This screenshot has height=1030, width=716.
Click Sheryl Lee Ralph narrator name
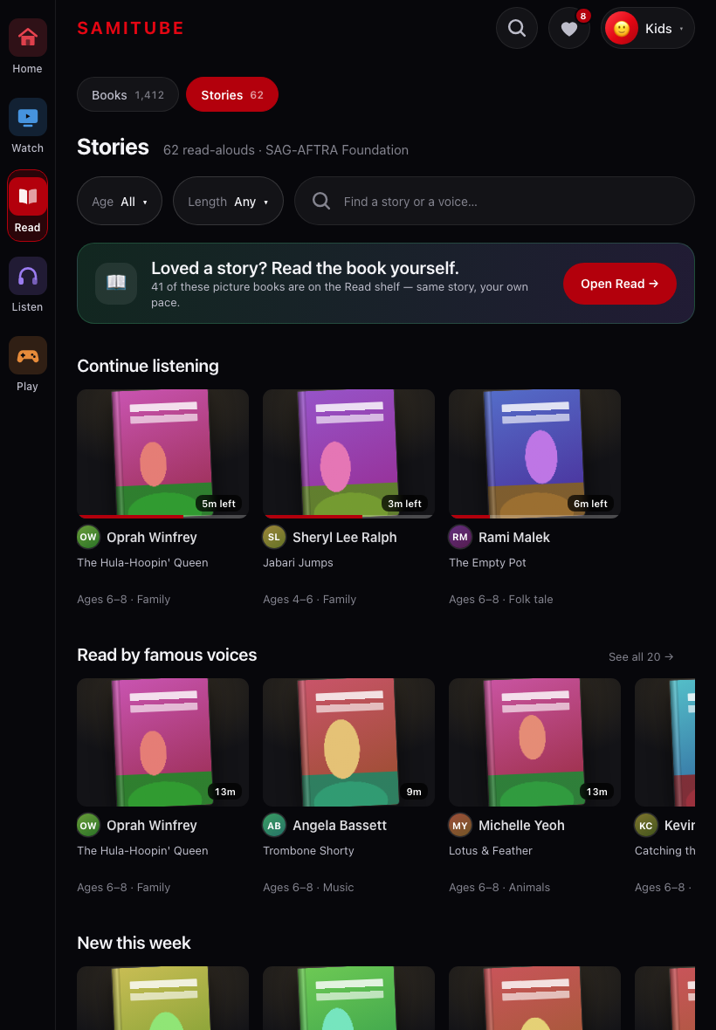[x=344, y=538]
